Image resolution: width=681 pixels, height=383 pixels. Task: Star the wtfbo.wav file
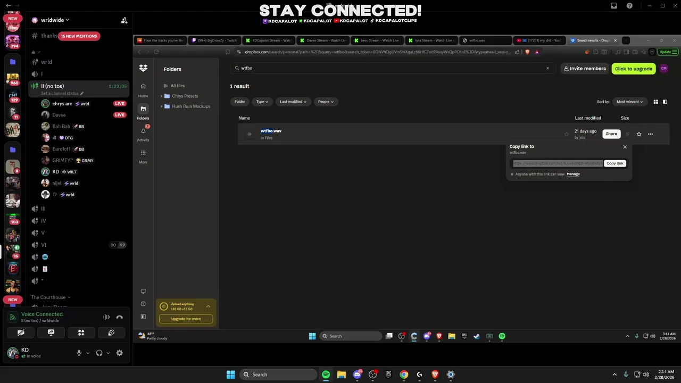[x=639, y=134]
